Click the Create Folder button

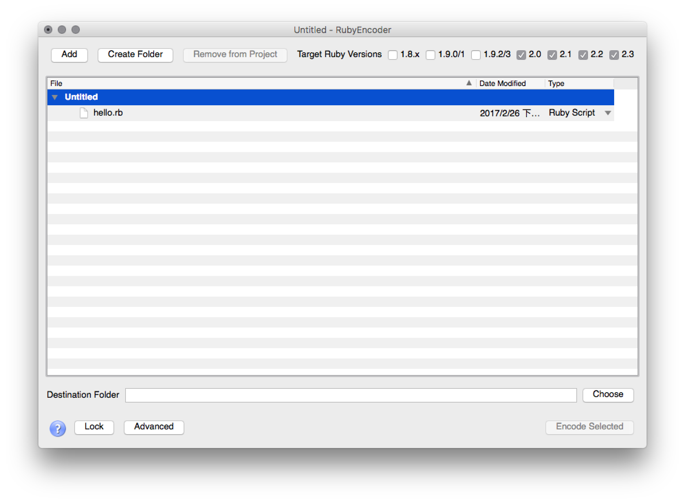(x=135, y=55)
